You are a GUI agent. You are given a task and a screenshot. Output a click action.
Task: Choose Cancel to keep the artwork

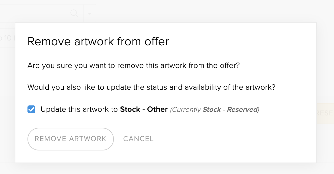tap(138, 139)
